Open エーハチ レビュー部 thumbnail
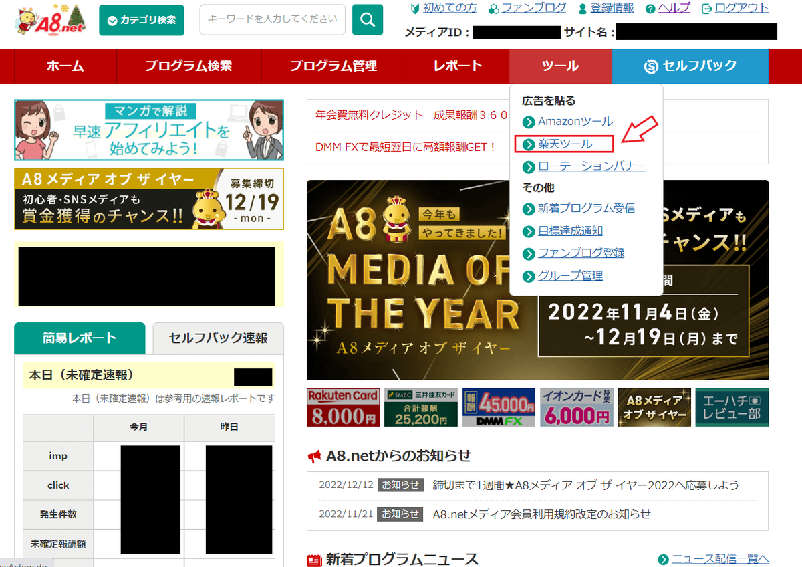The height and width of the screenshot is (567, 802). pos(732,407)
